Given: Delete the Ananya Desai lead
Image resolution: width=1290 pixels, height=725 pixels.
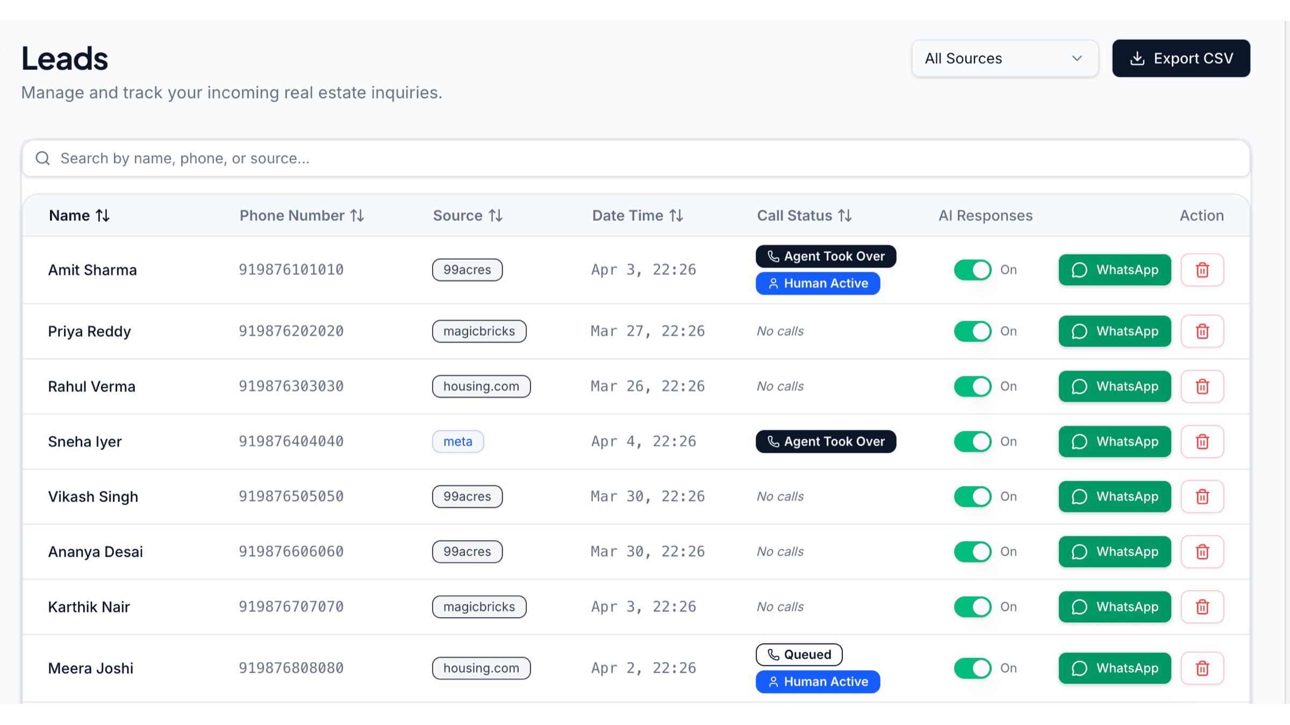Looking at the screenshot, I should coord(1202,552).
